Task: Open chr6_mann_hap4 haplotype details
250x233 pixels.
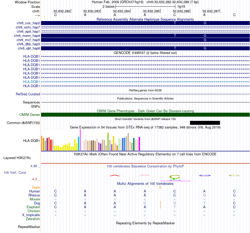Action: pos(27,36)
